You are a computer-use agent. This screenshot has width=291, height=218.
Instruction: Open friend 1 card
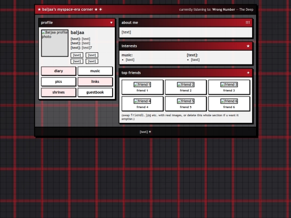tap(142, 87)
